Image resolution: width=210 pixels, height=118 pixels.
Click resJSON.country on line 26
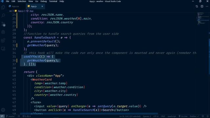[x=60, y=22]
